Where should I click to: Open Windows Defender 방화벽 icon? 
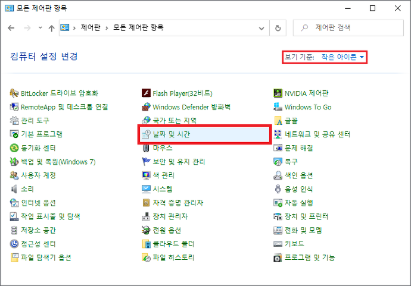click(146, 107)
